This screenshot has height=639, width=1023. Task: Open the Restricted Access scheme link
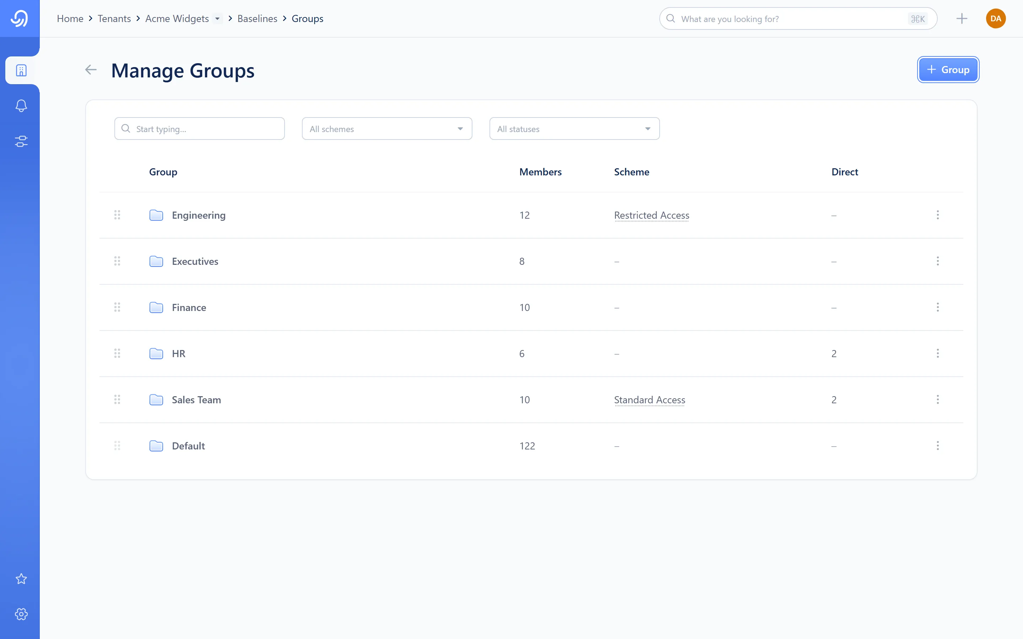click(651, 215)
